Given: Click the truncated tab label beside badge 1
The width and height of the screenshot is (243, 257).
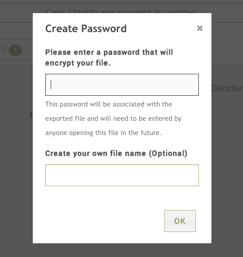Looking at the screenshot, I should tap(3, 49).
